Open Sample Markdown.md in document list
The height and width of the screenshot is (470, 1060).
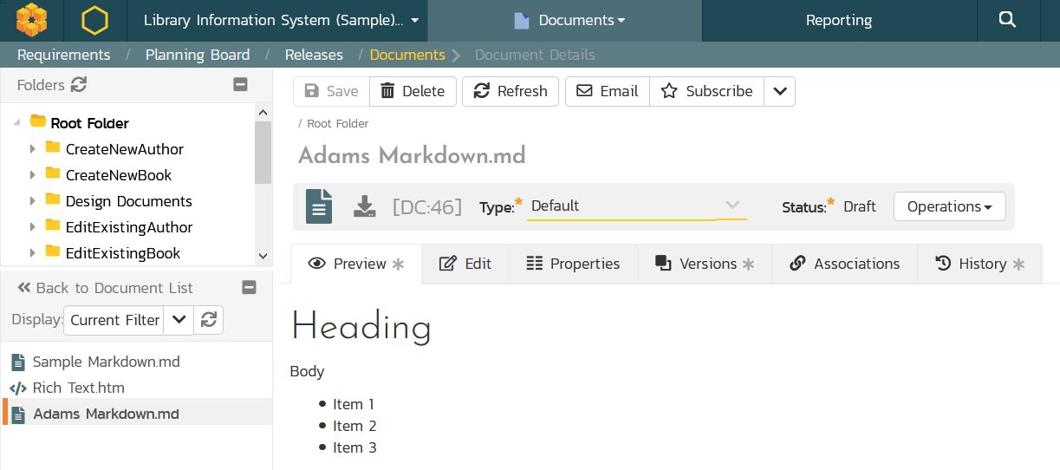click(x=106, y=362)
